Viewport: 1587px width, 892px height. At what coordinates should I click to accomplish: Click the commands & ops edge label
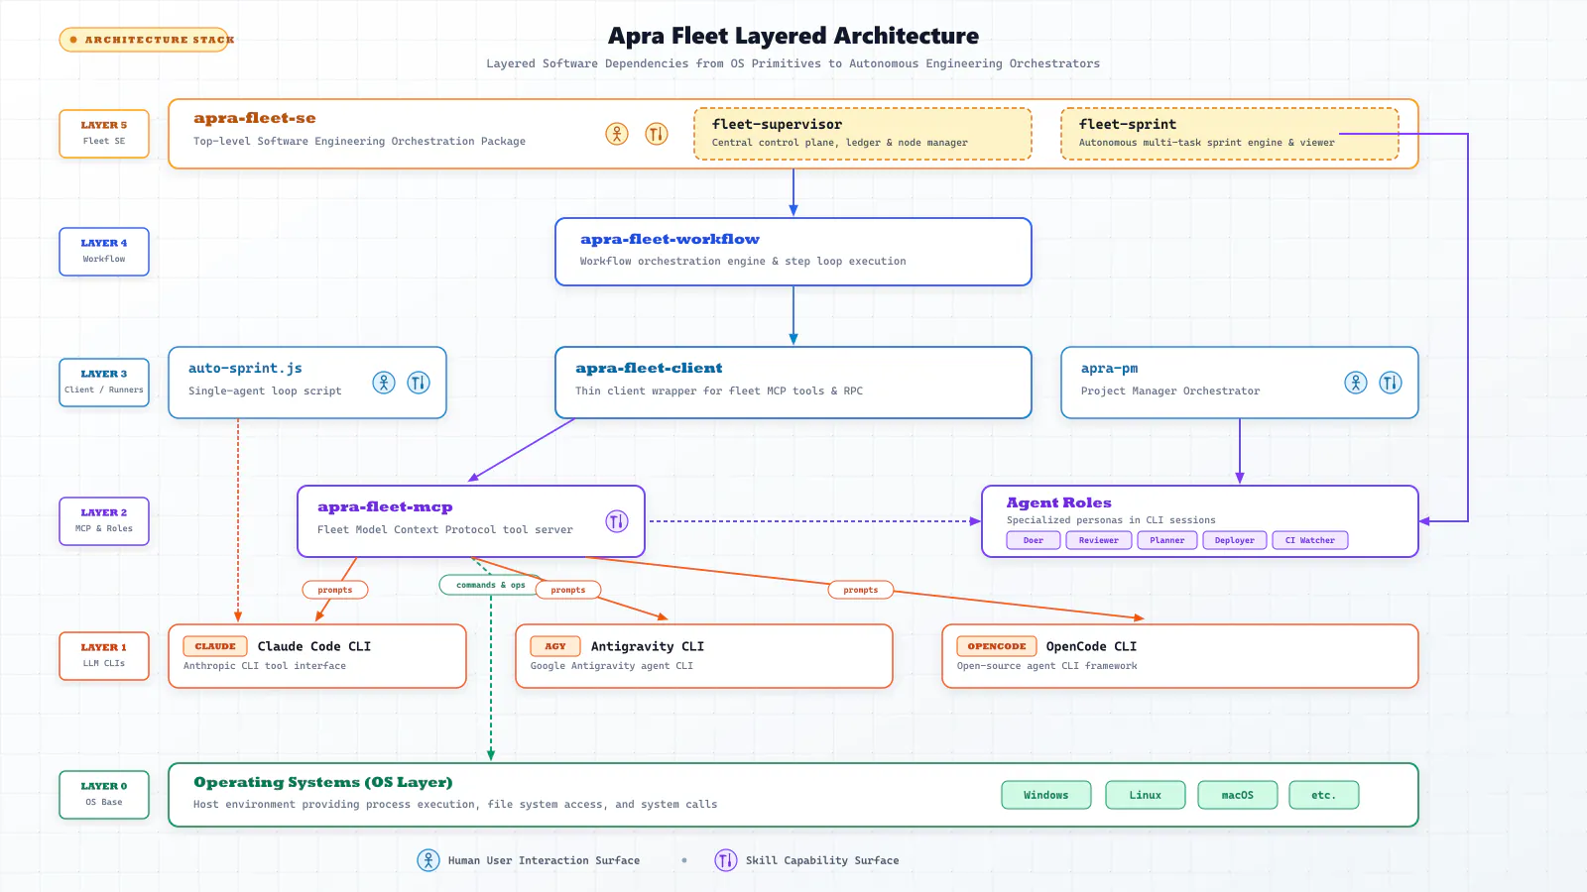point(491,585)
